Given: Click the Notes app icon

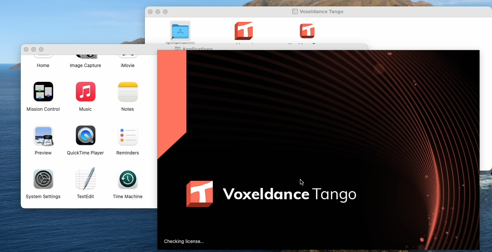Looking at the screenshot, I should (x=128, y=92).
